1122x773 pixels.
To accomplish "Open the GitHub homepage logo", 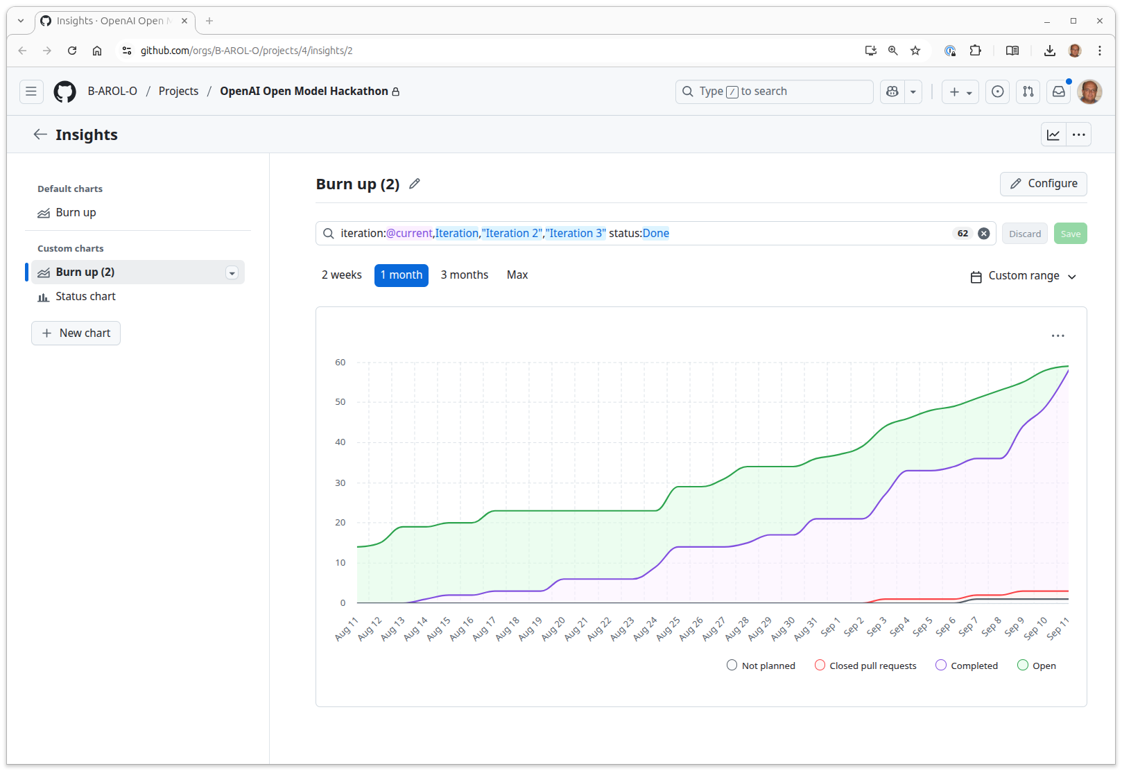I will pos(65,92).
